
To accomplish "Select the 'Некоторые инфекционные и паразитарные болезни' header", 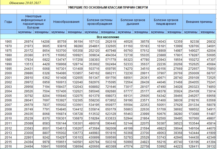I will click(x=33, y=22).
